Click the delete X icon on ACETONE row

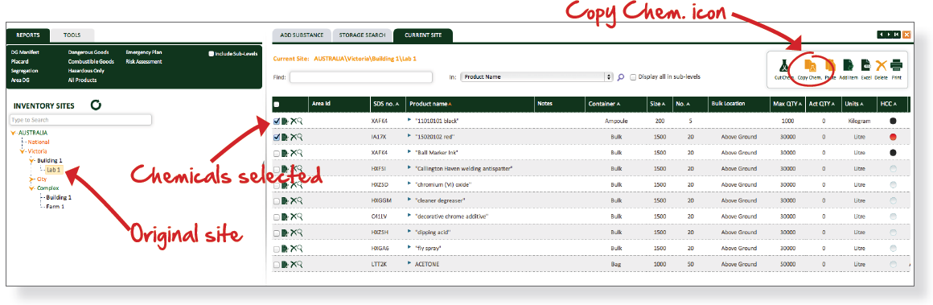click(x=293, y=265)
